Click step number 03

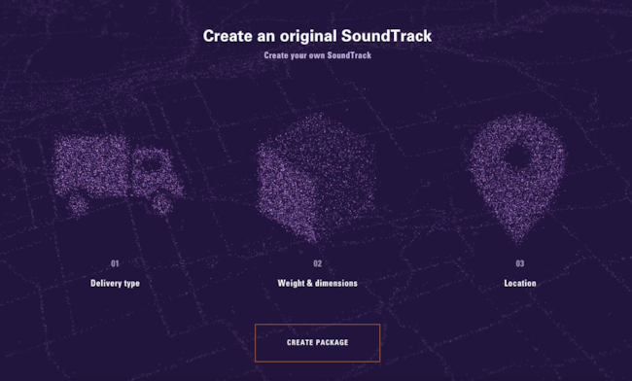pyautogui.click(x=520, y=263)
